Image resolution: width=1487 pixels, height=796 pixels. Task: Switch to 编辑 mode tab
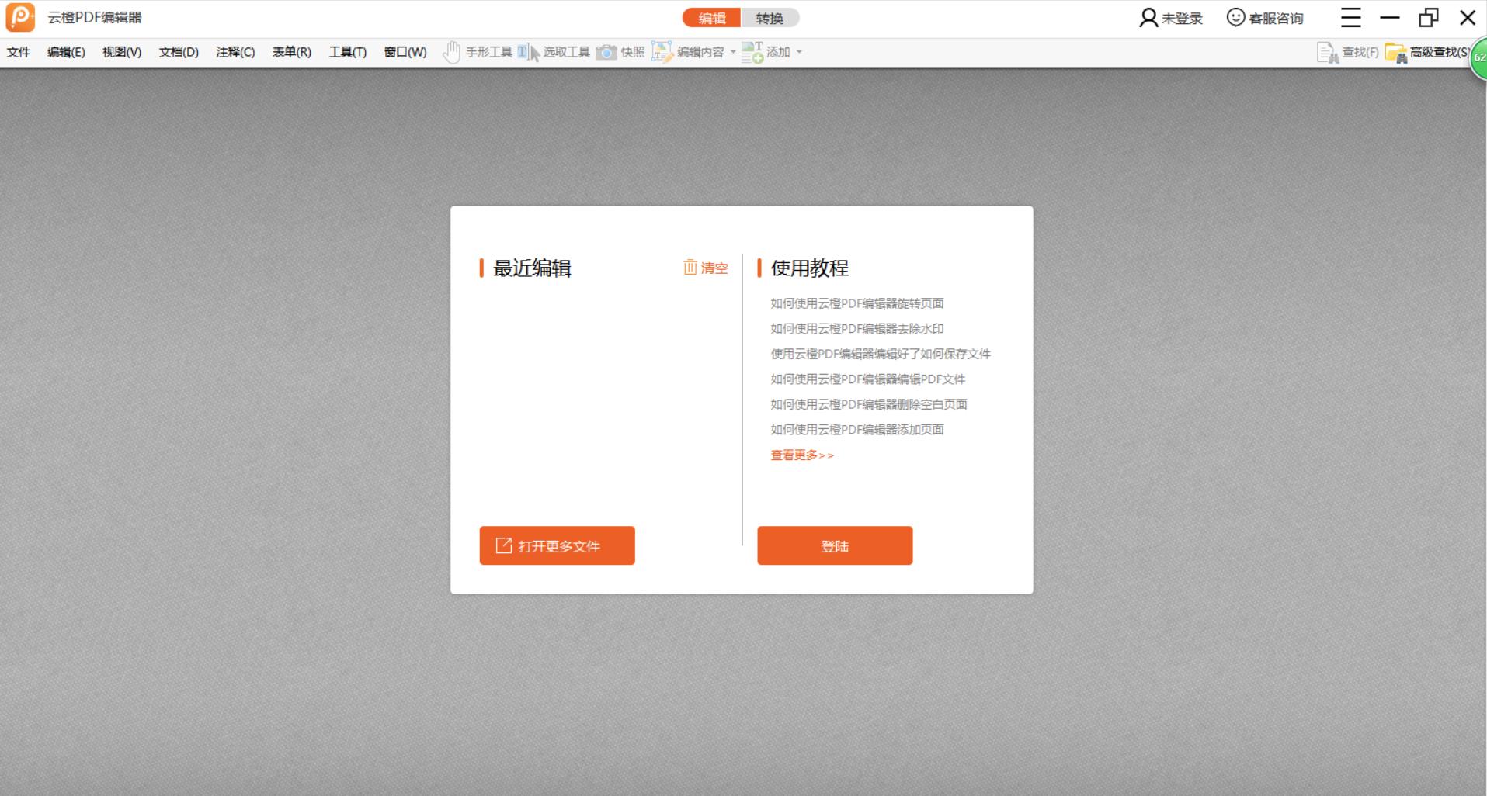point(712,18)
